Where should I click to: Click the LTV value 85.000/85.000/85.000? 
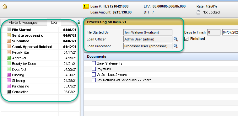[x=169, y=6]
